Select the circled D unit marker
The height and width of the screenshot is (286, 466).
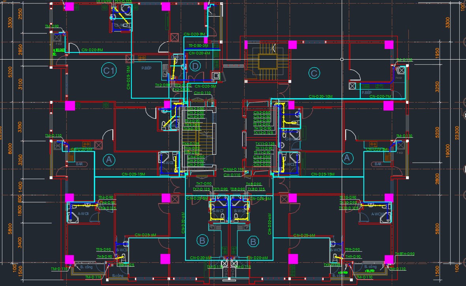point(195,66)
